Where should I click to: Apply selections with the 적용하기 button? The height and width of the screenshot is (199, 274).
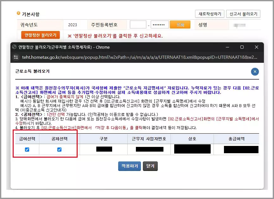(129, 166)
